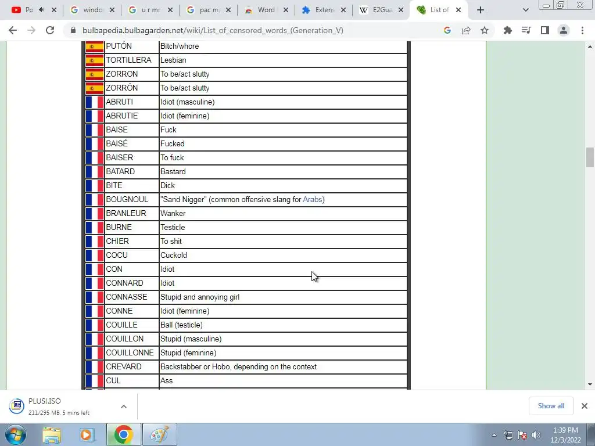Screen dimensions: 595x446
Task: Click the 'Cuckold' meaning cell
Action: [x=283, y=256]
